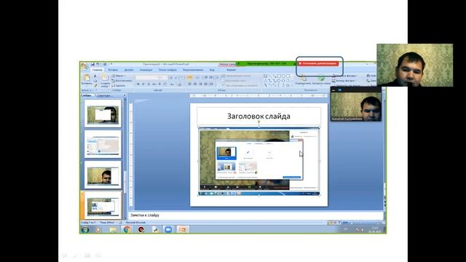Click the Align Text Left icon

coord(189,84)
